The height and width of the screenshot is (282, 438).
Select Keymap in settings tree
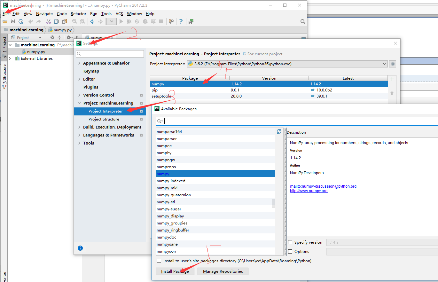click(x=91, y=71)
